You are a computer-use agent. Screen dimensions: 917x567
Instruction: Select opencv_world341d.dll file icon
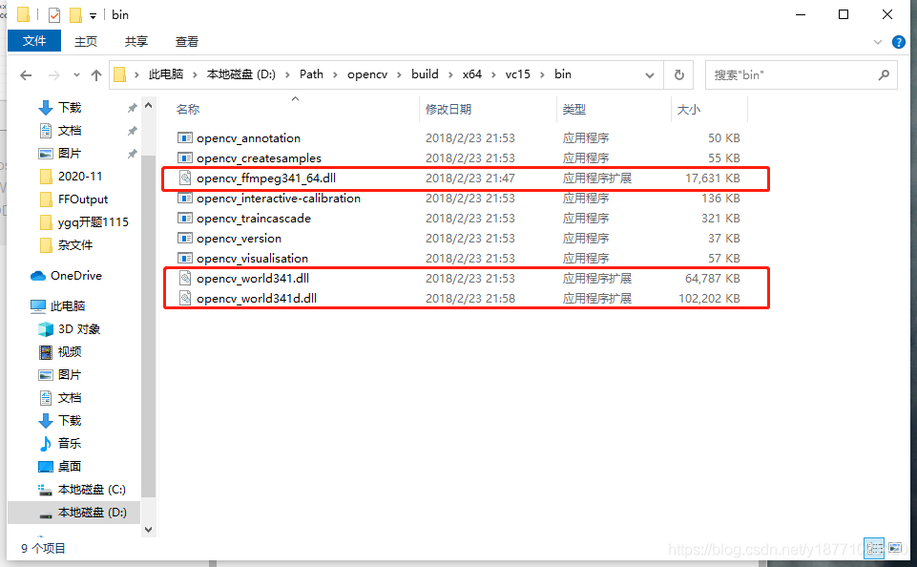(x=185, y=298)
